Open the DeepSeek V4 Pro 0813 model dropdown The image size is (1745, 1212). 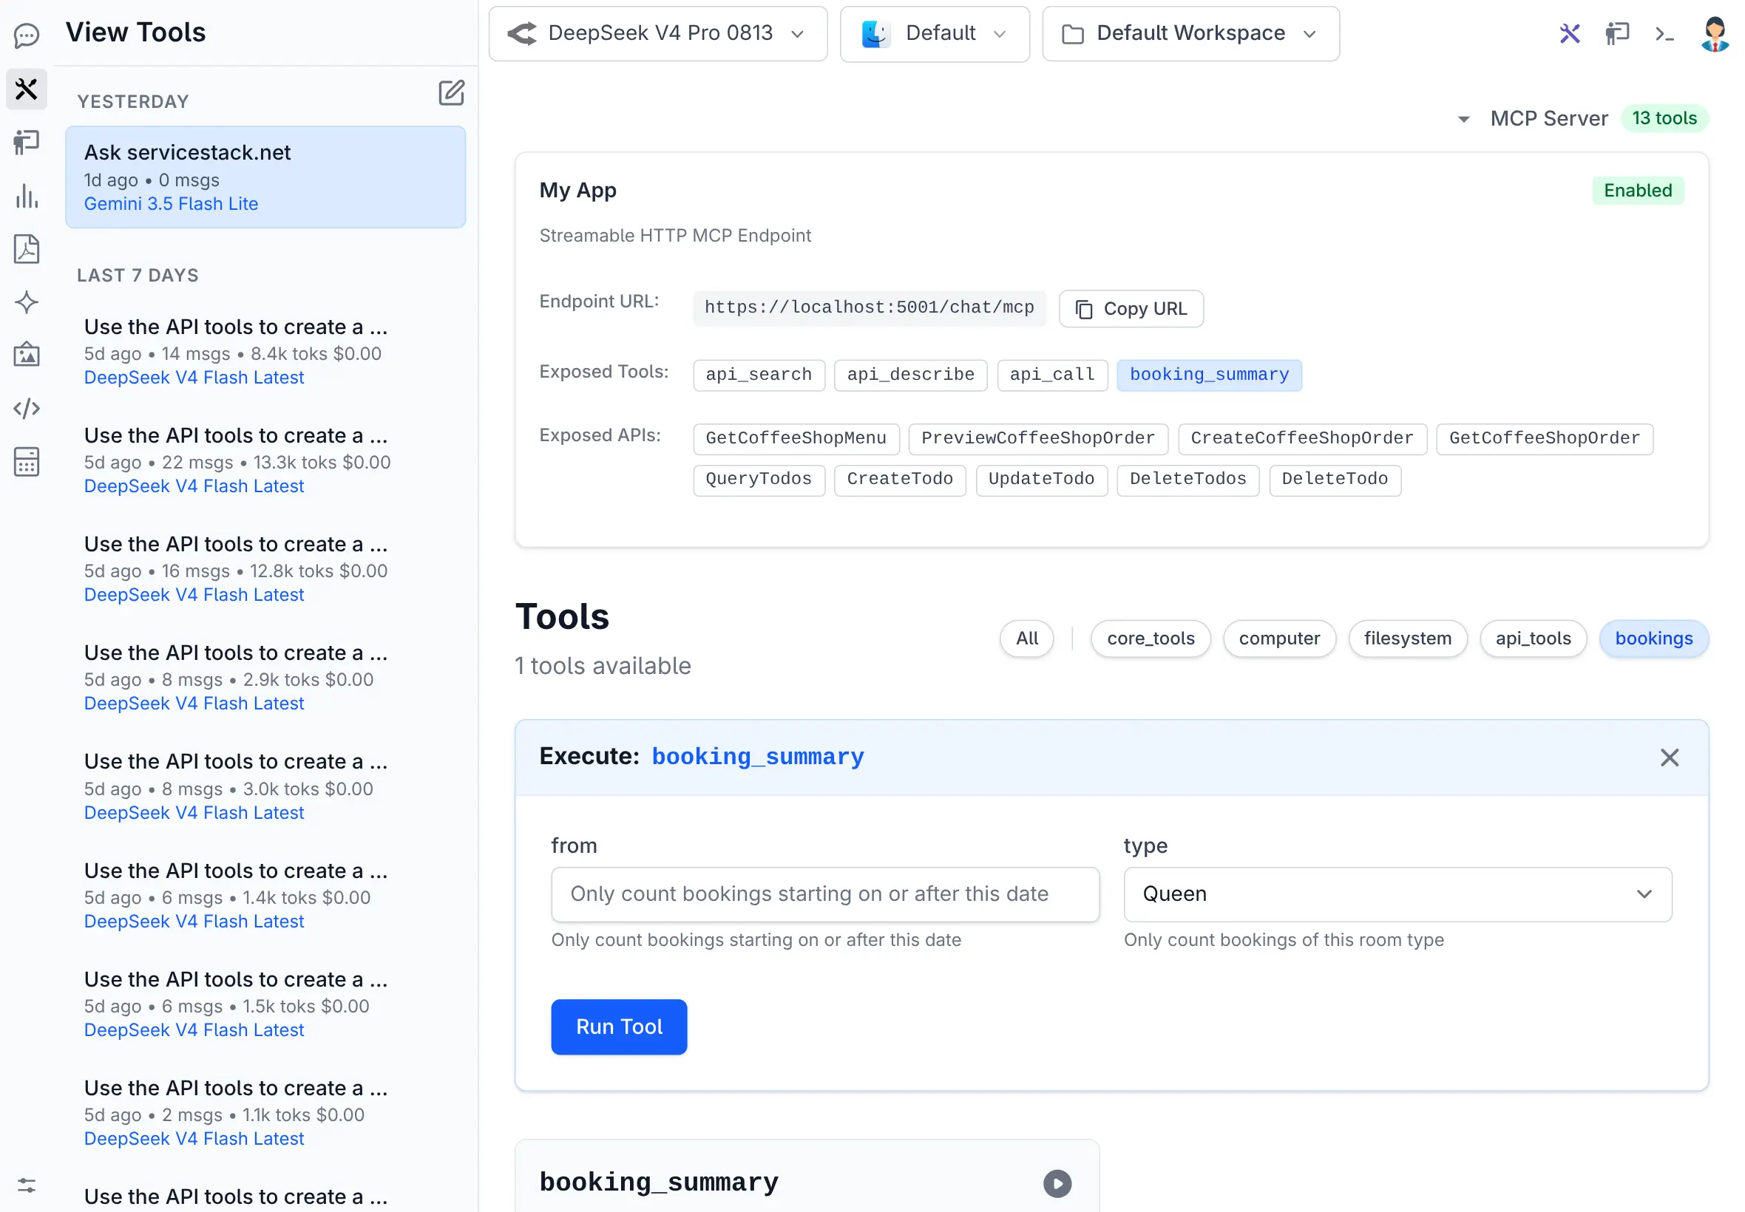point(658,33)
